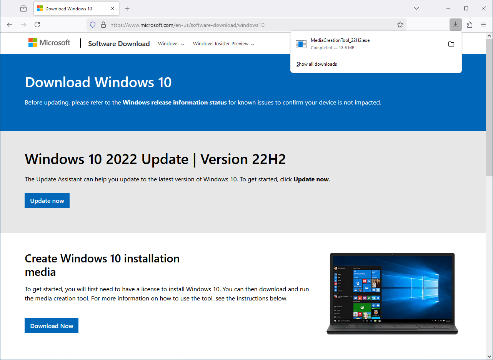The image size is (493, 360).
Task: Open tracking protection shield icon
Action: pos(92,25)
